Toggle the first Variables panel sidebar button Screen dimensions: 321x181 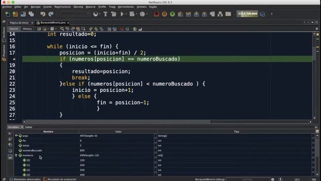[x=10, y=133]
